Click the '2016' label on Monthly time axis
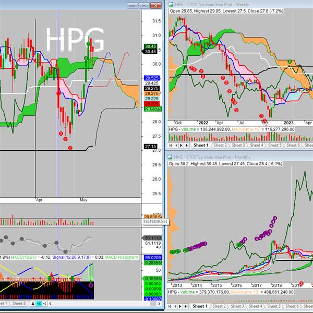The height and width of the screenshot is (313, 313). 237,285
